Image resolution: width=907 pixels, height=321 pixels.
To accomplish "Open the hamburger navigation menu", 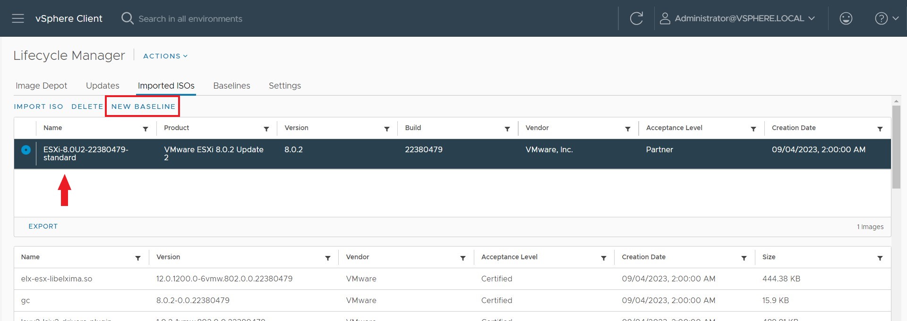I will [x=18, y=18].
